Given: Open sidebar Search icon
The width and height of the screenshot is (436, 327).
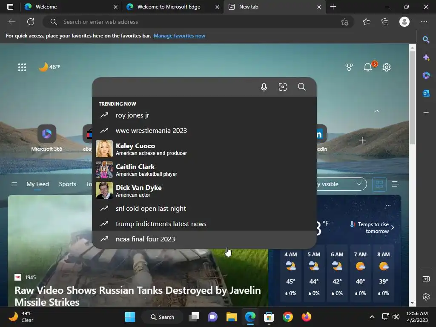Looking at the screenshot, I should [426, 40].
